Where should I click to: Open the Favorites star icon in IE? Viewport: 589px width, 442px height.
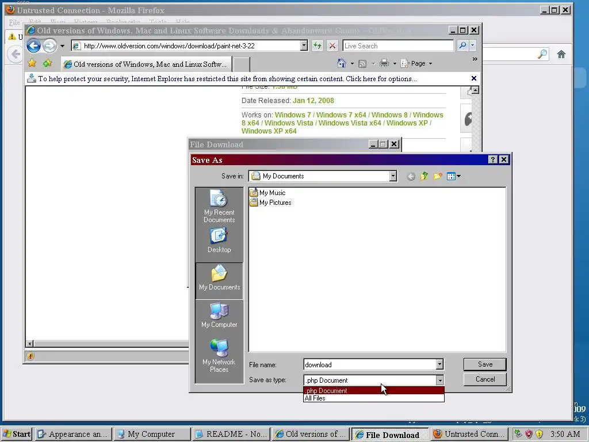[32, 63]
